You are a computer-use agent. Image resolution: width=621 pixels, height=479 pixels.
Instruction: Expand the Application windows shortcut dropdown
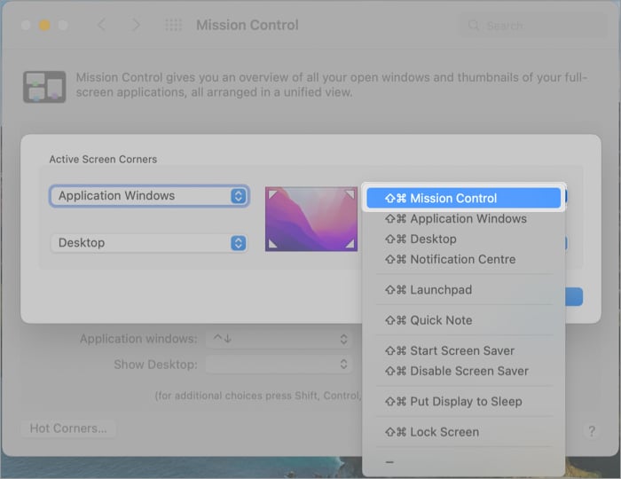click(279, 339)
